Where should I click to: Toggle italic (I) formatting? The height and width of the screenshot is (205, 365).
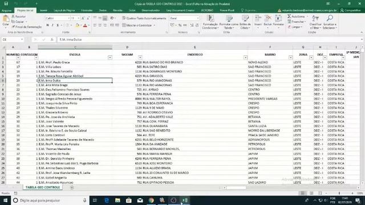[x=52, y=25]
